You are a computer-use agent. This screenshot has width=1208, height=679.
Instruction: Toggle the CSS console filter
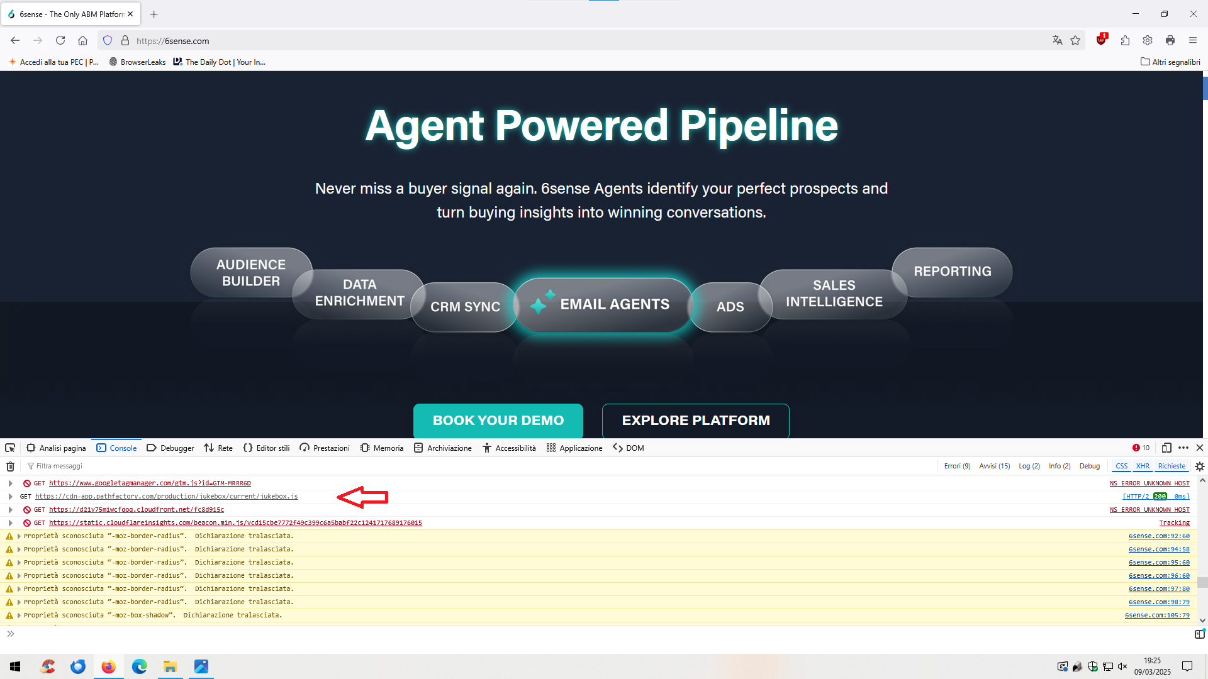click(x=1121, y=466)
